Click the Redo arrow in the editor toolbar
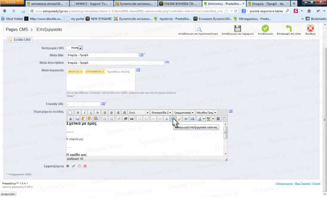The height and width of the screenshot is (198, 327). coord(146,119)
